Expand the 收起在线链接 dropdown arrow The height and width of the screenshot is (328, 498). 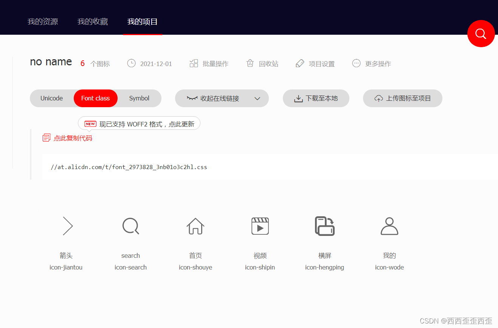click(258, 99)
